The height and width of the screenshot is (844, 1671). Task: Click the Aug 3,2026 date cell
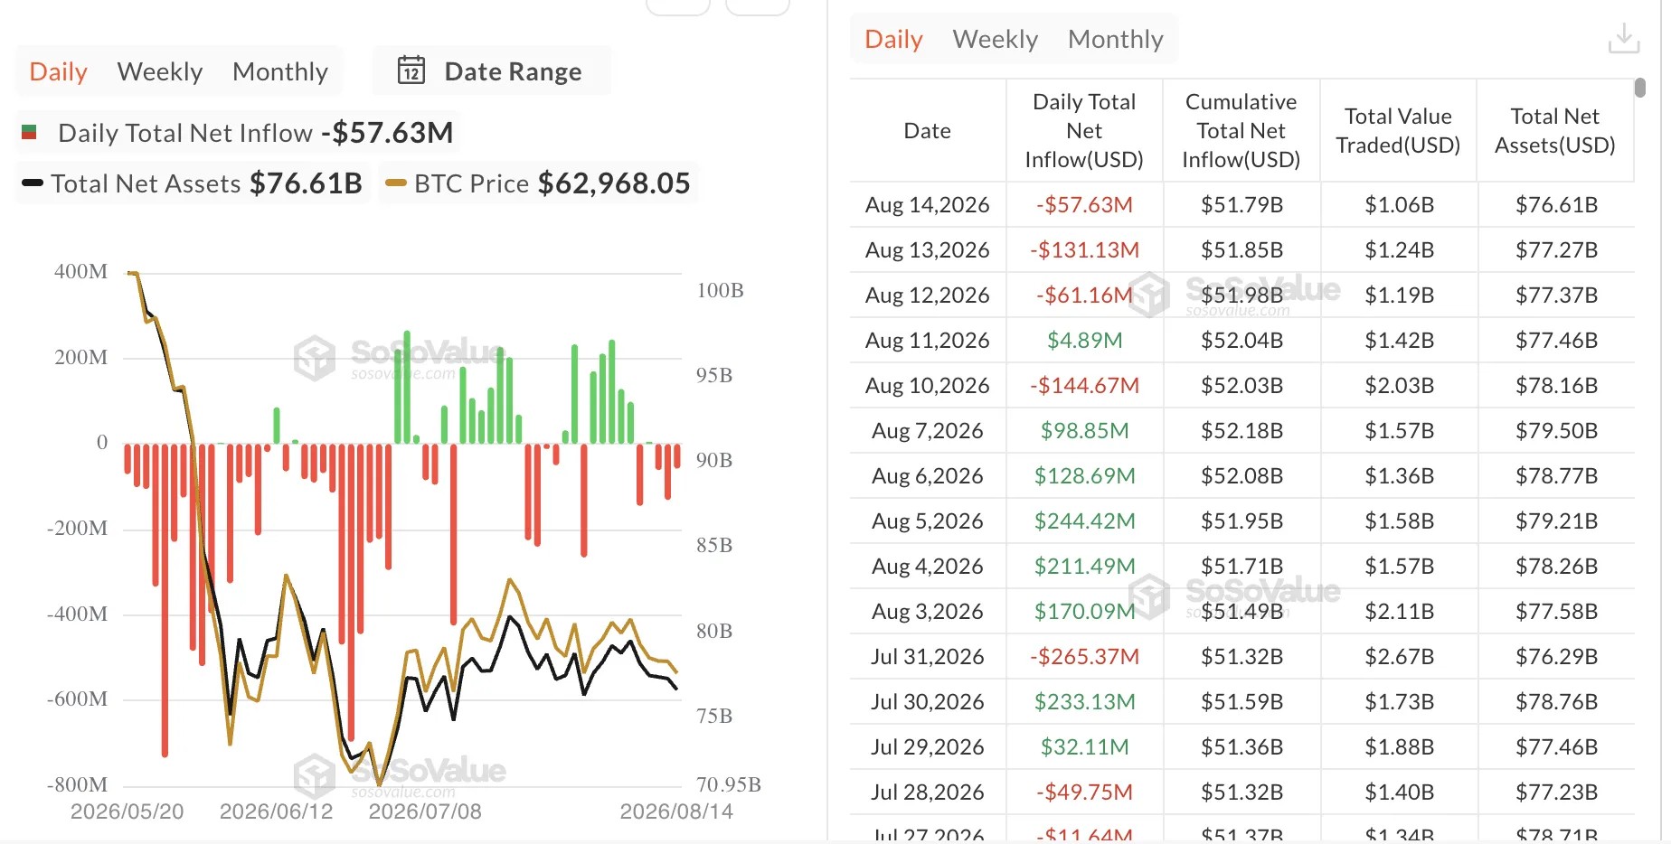pos(928,612)
